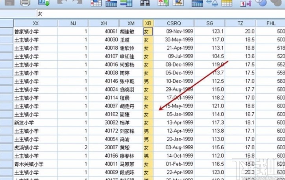Click the Split file icon

[197, 3]
